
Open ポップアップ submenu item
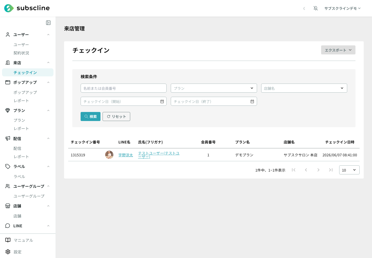click(x=25, y=92)
